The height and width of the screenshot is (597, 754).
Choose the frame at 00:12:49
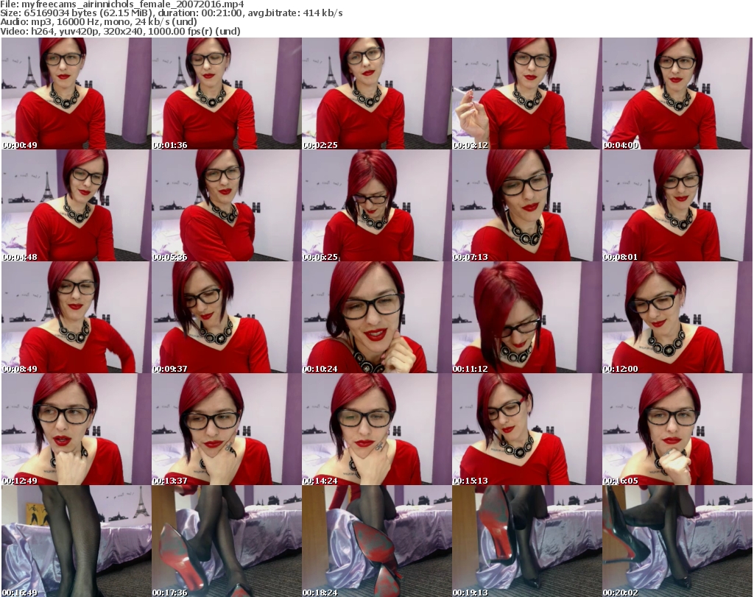[x=76, y=429]
